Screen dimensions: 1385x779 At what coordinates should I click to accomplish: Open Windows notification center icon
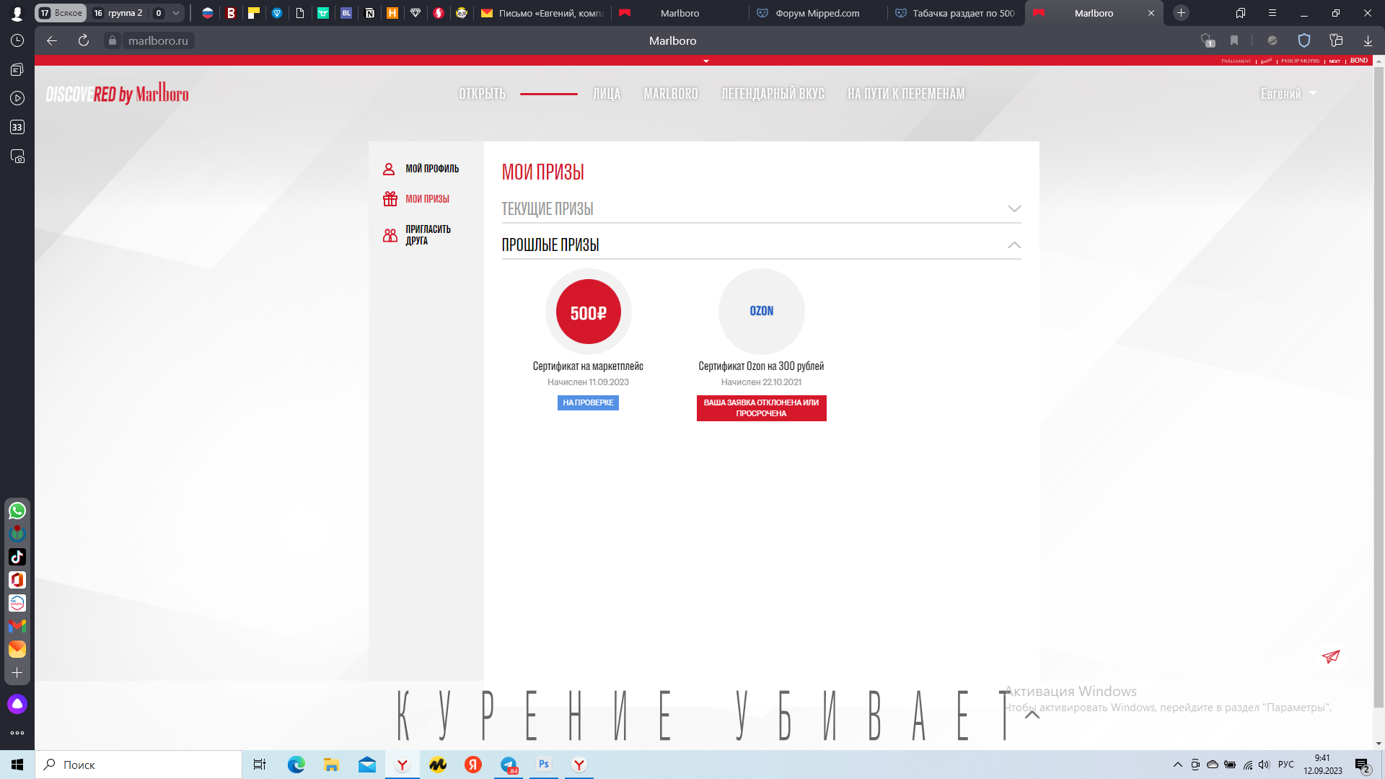[1363, 765]
